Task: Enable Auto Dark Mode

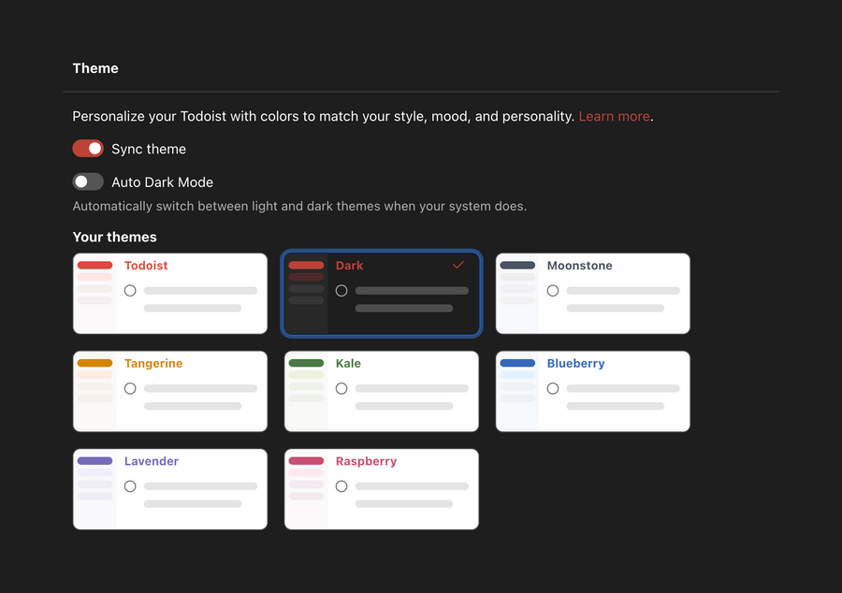Action: [88, 181]
